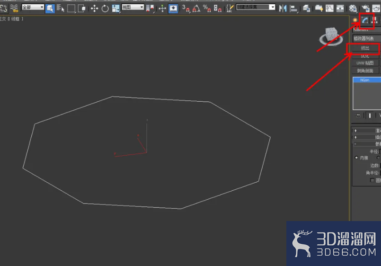This screenshot has height=266, width=381.
Task: Open the 全部 selection filter dropdown
Action: click(33, 7)
